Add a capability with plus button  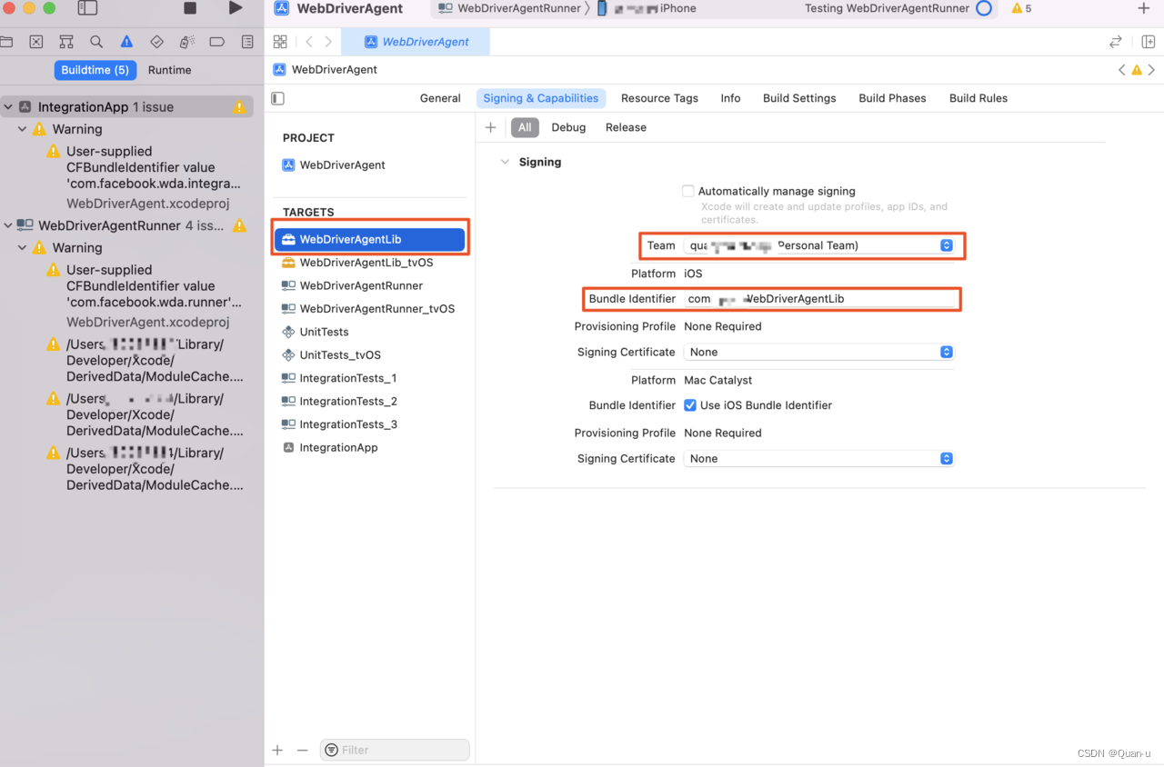tap(491, 127)
